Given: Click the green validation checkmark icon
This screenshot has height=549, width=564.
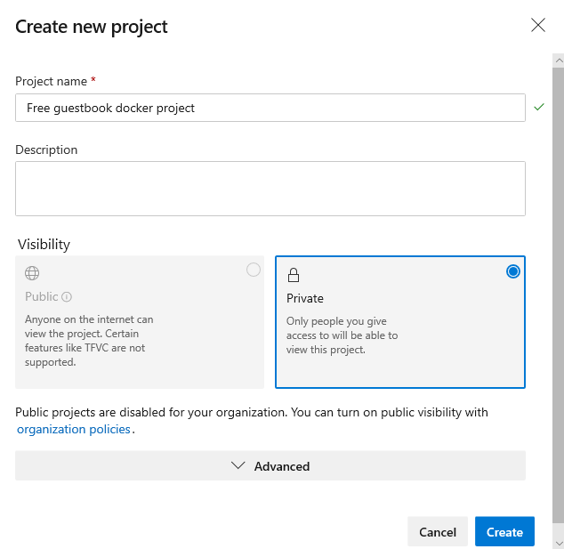Looking at the screenshot, I should pos(538,108).
